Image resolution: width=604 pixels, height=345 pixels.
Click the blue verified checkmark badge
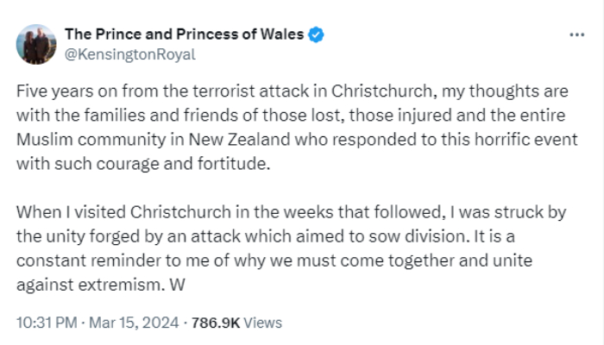318,34
